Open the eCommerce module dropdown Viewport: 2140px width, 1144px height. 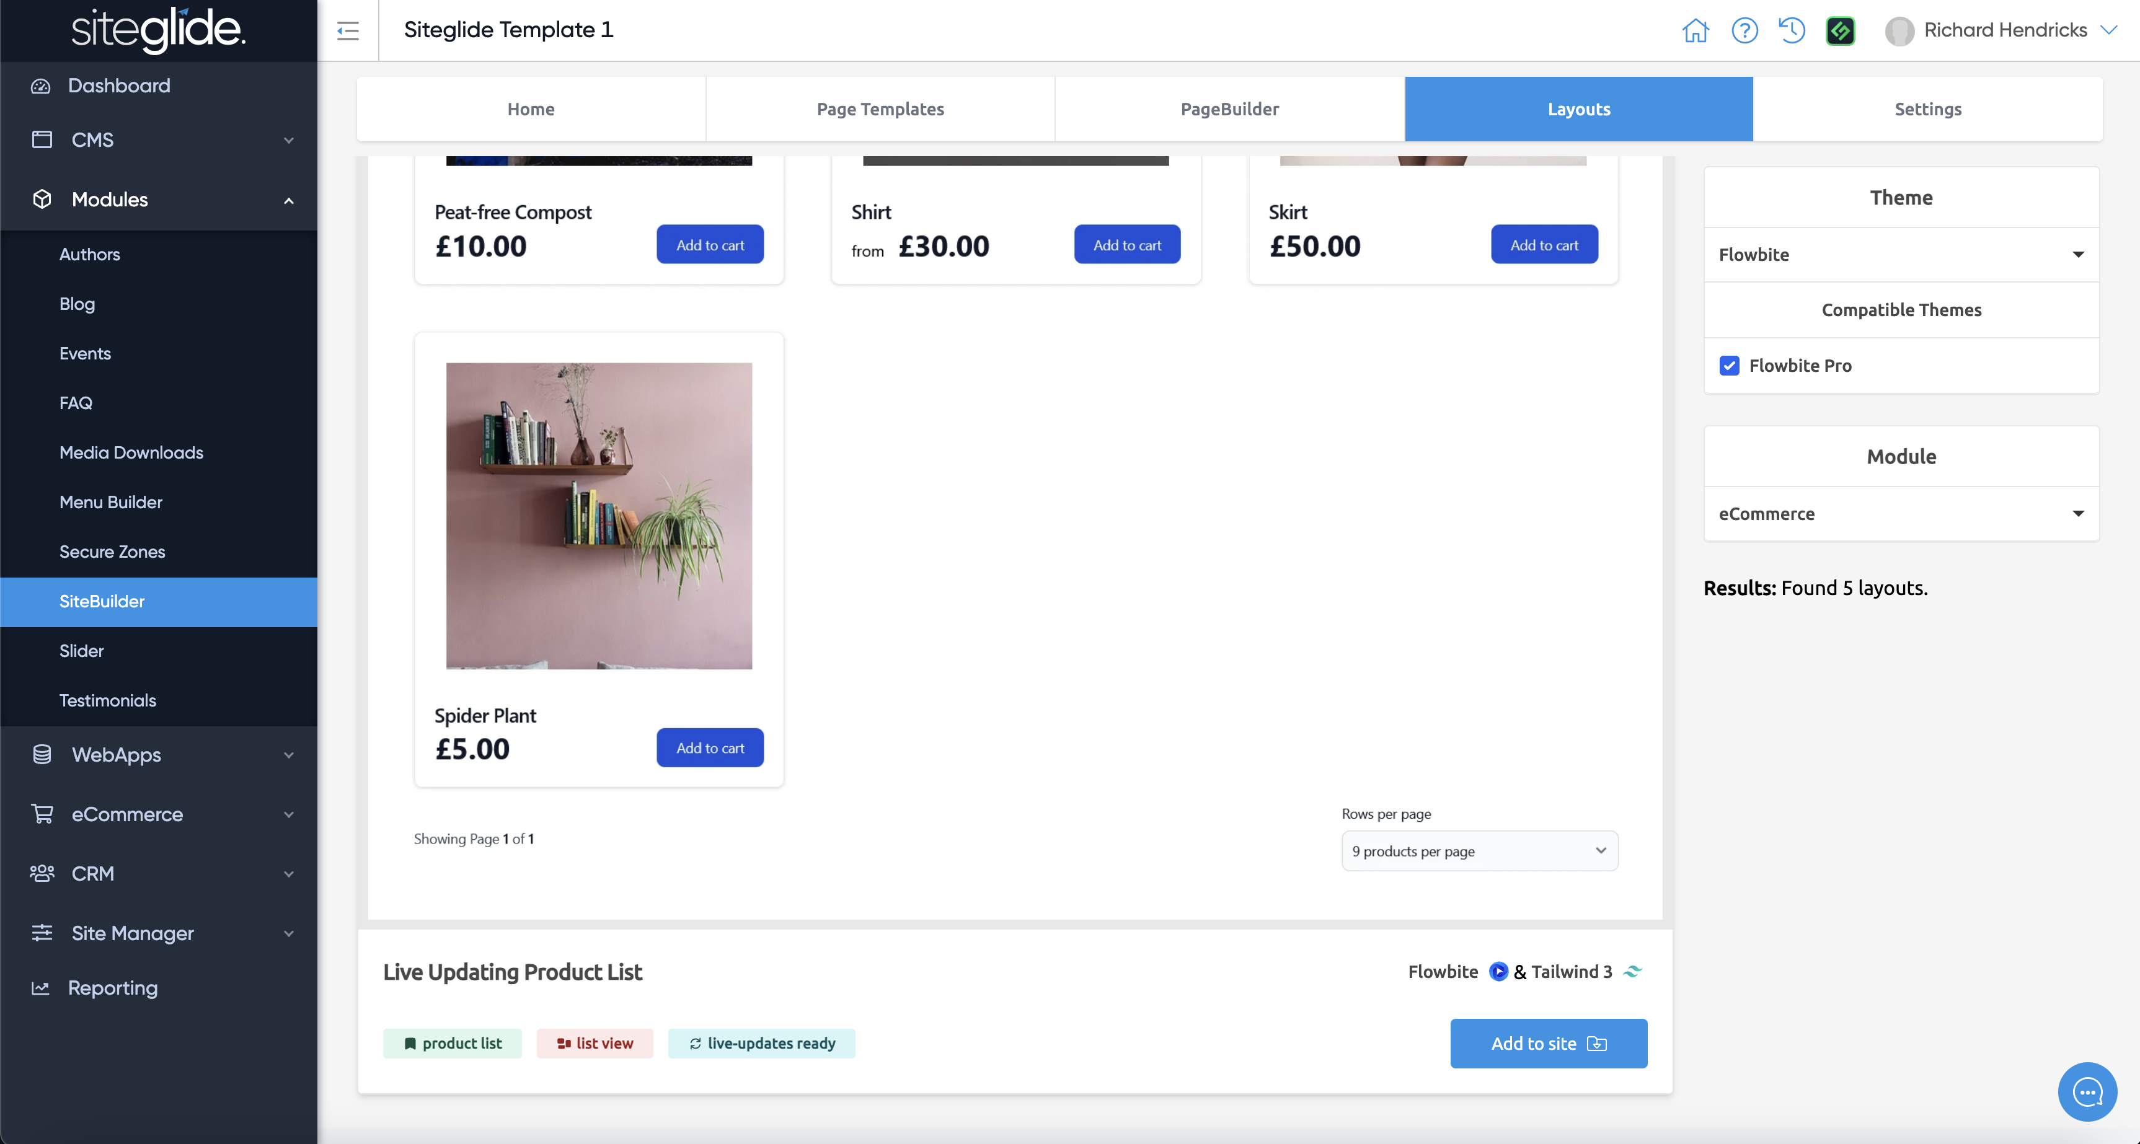pyautogui.click(x=1901, y=514)
